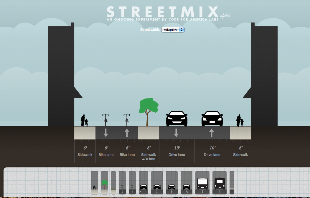Viewport: 310px width, 198px height.
Task: Choose the down-arrow car drive lane palette tile
Action: click(157, 183)
